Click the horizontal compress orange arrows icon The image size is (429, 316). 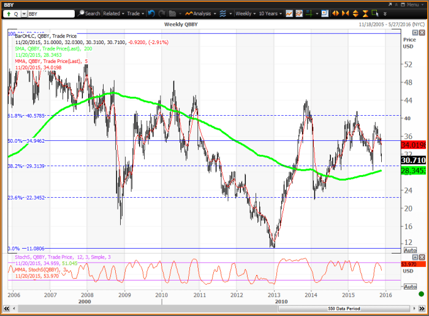tap(346, 13)
